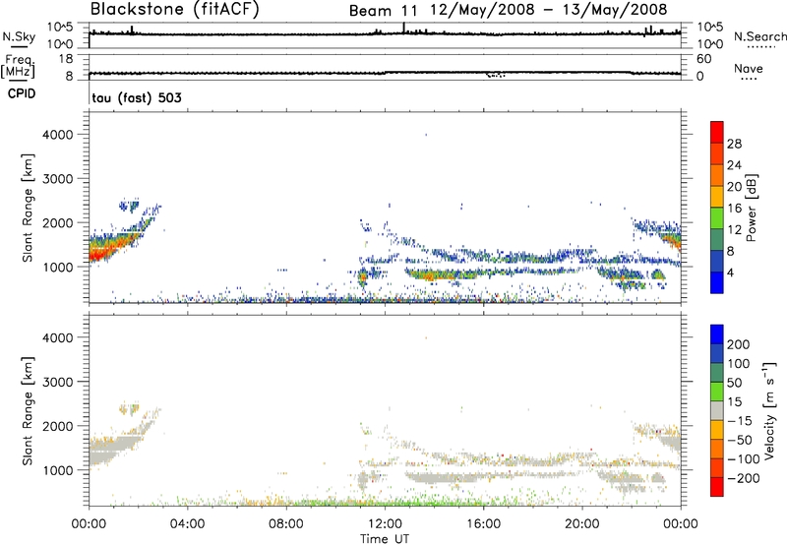Click the '−15' label on velocity colorbar

740,420
